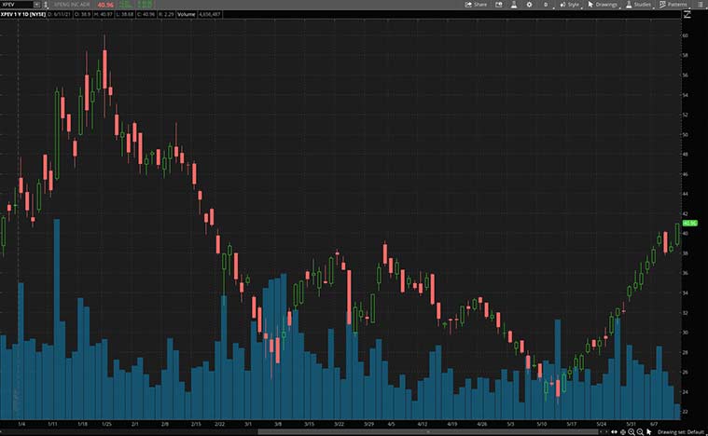Click the green 40.96 price label on axis

coord(690,224)
